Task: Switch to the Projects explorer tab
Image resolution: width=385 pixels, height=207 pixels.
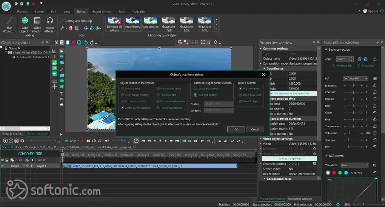Action: [x=12, y=133]
